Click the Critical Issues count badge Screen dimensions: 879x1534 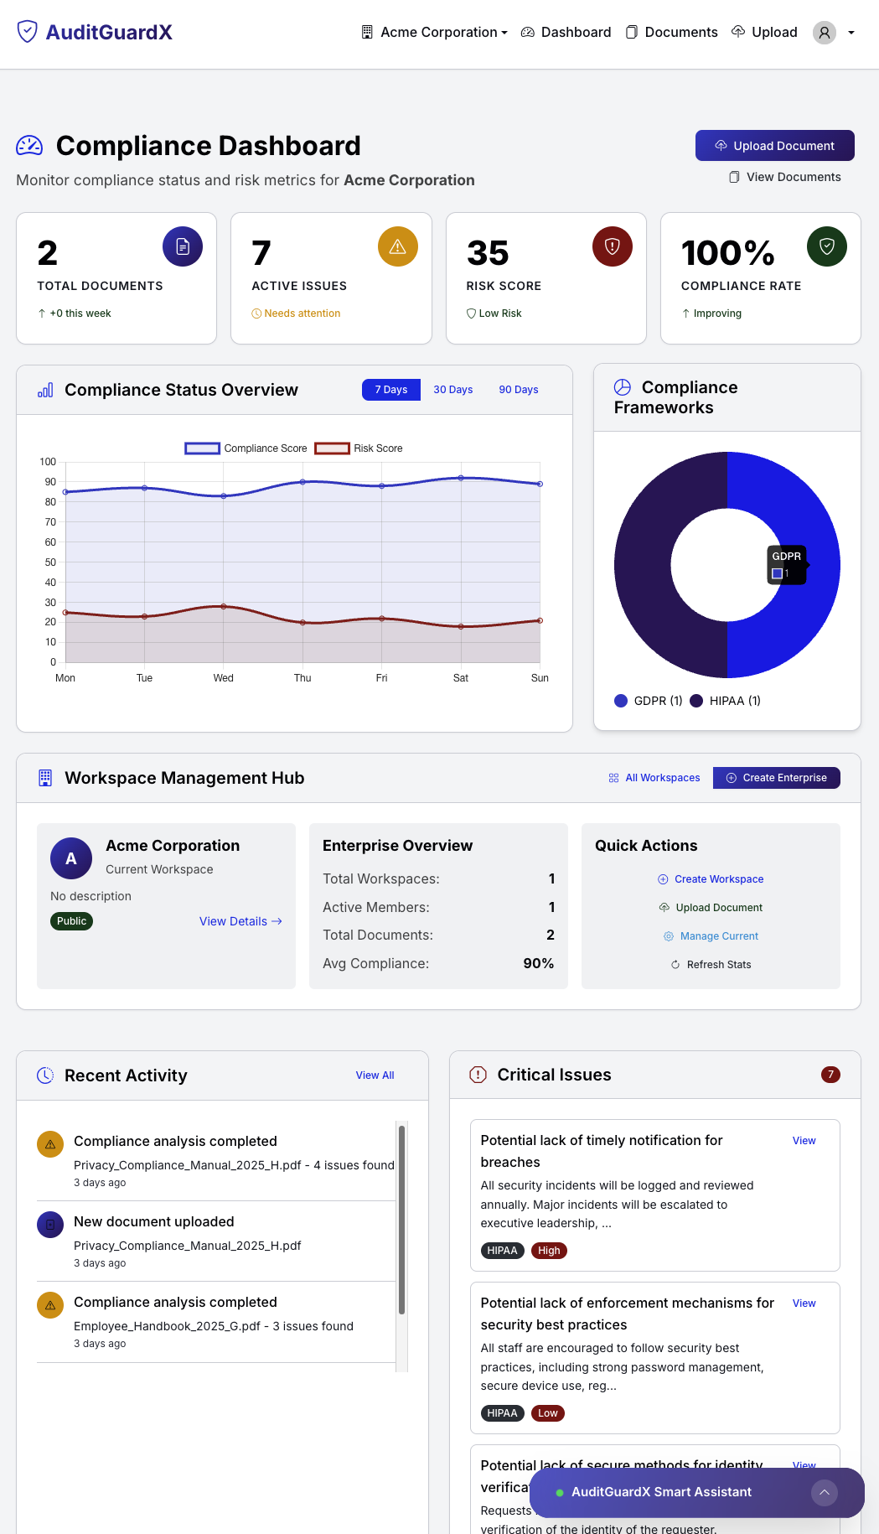[830, 1075]
